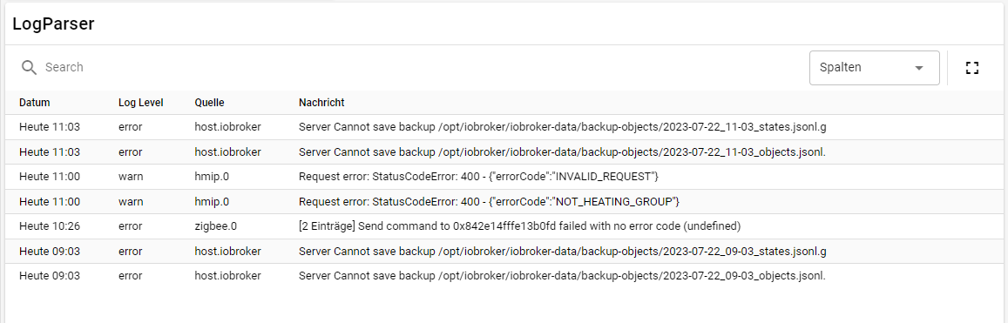This screenshot has height=323, width=1008.
Task: Toggle fullscreen view icon
Action: [972, 68]
